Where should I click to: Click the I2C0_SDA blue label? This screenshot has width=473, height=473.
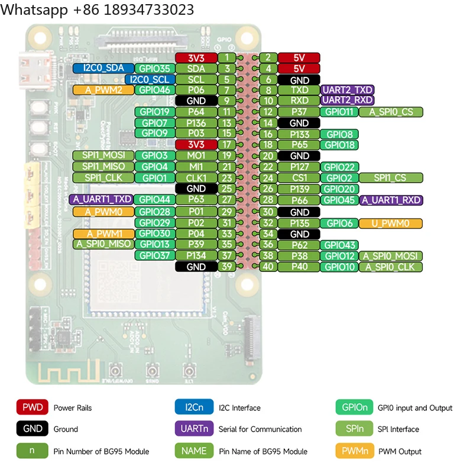(103, 68)
